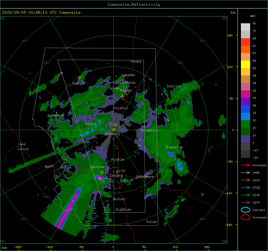The image size is (268, 251).
Task: Click the magenta storm cell southwest of Calgary
Action: [x=100, y=178]
